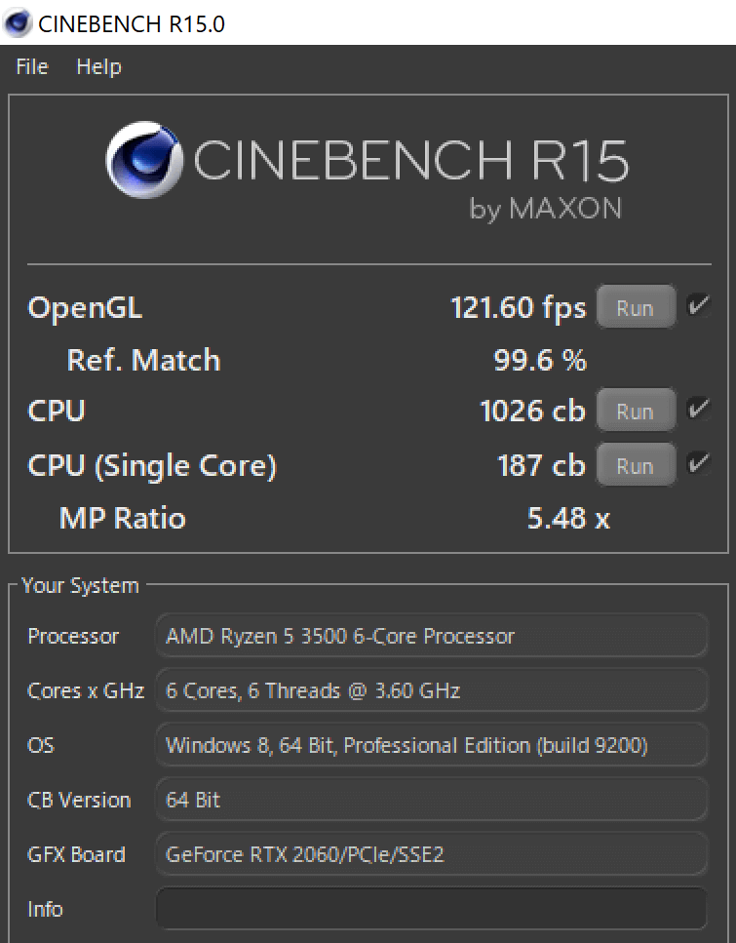Run the CPU benchmark
Image resolution: width=736 pixels, height=943 pixels.
click(x=635, y=411)
